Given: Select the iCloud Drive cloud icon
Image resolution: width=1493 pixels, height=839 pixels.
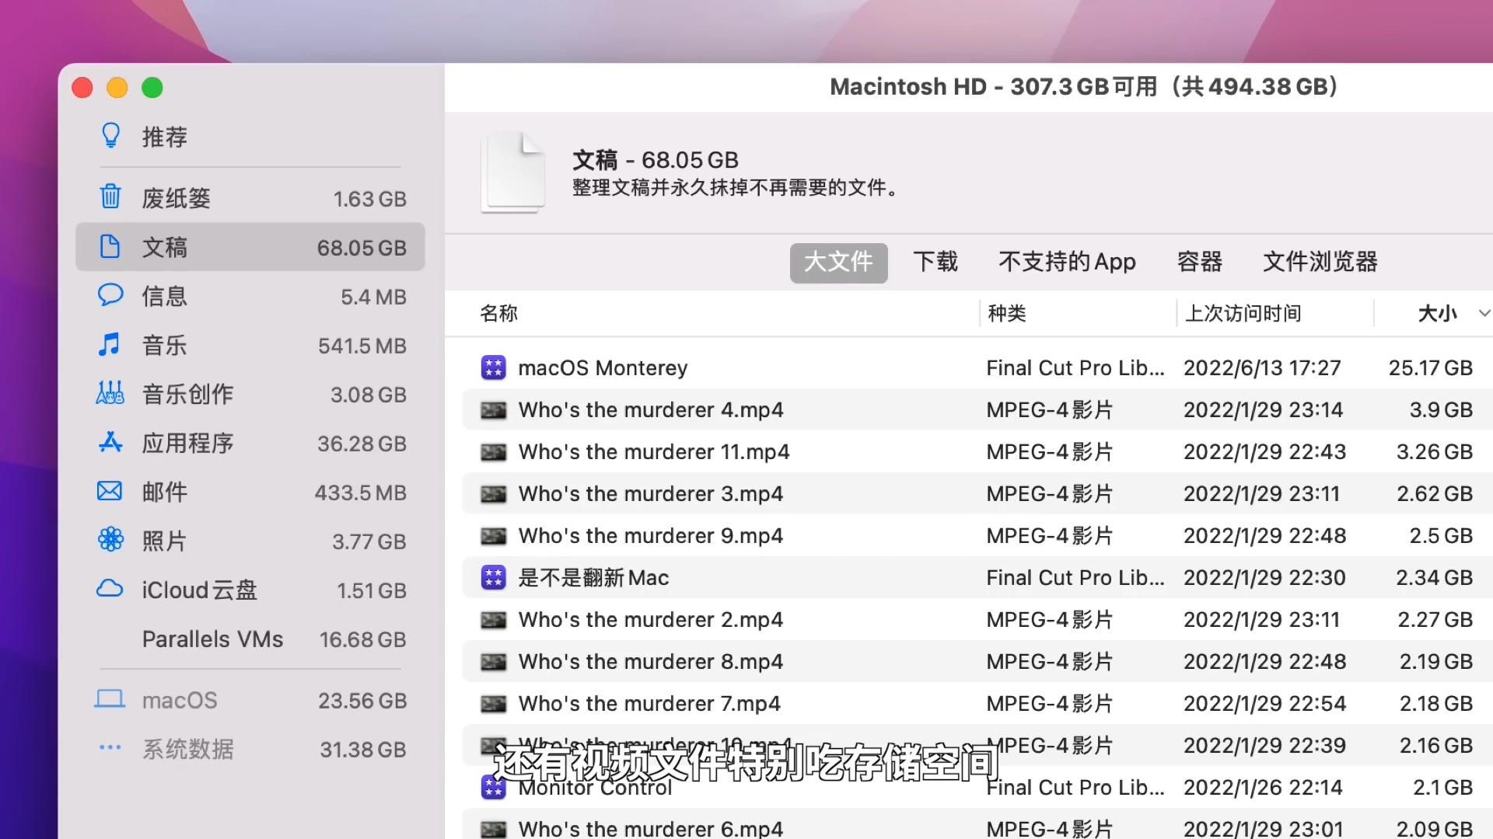Looking at the screenshot, I should (x=110, y=589).
